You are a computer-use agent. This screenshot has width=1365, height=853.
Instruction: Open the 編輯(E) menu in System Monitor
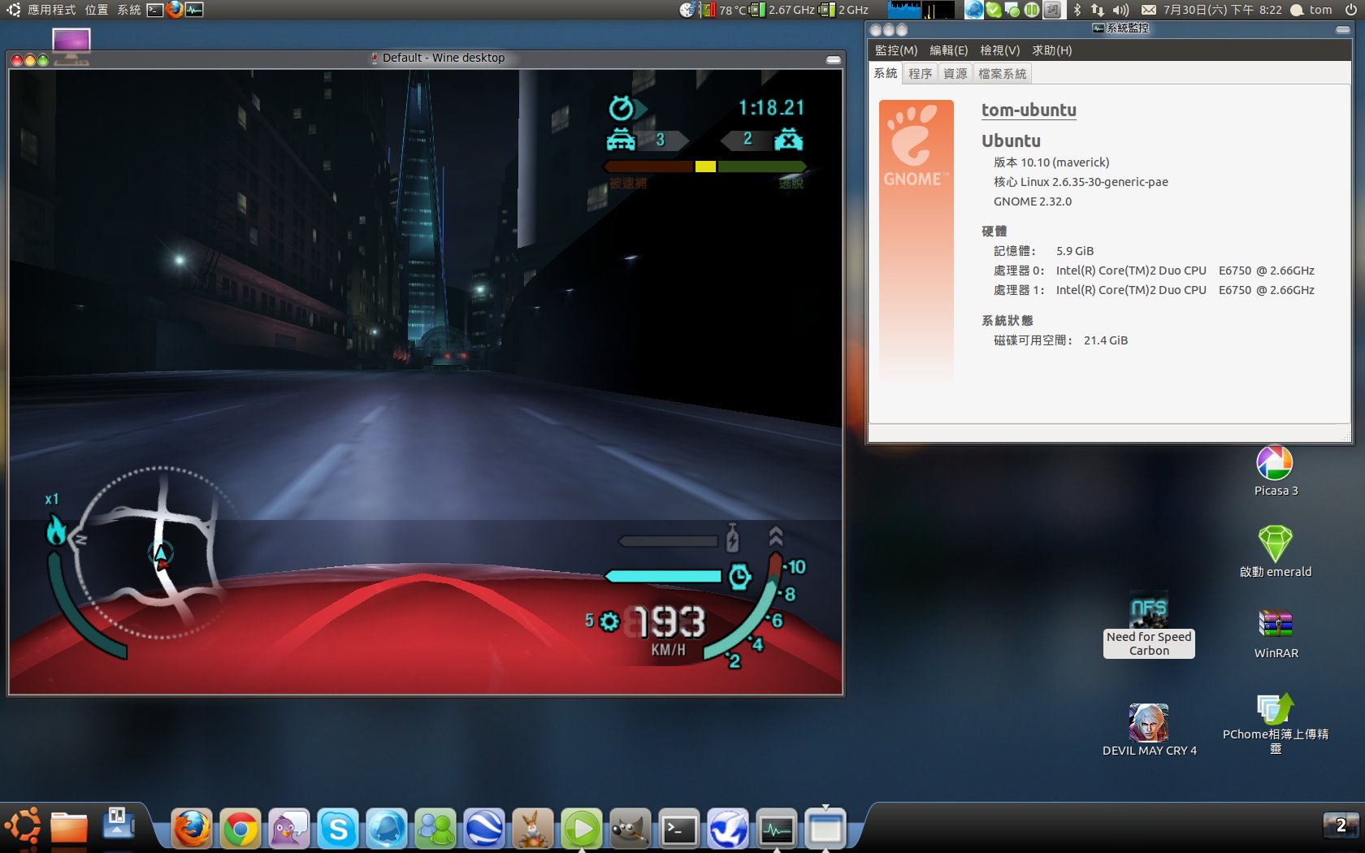(x=949, y=50)
